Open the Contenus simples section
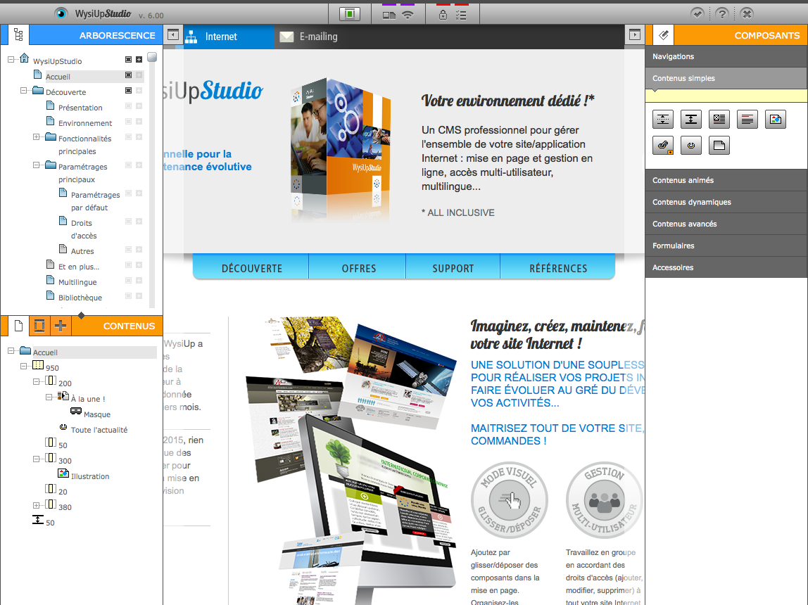The image size is (808, 605). [726, 78]
